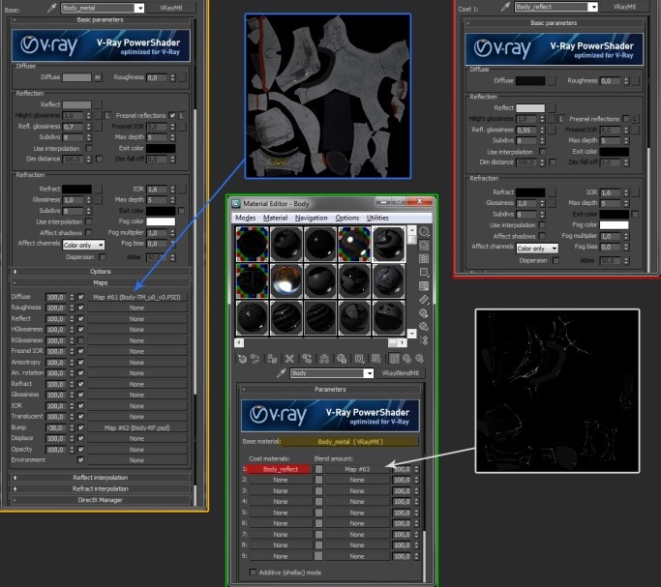
Task: Enable Additive (shellac) mode checkbox
Action: click(253, 572)
